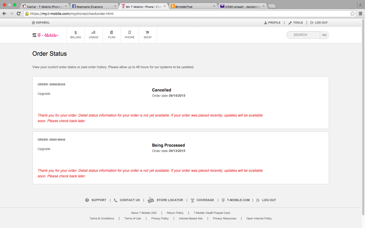
Task: Open Interest-Based Ads link
Action: (x=191, y=218)
